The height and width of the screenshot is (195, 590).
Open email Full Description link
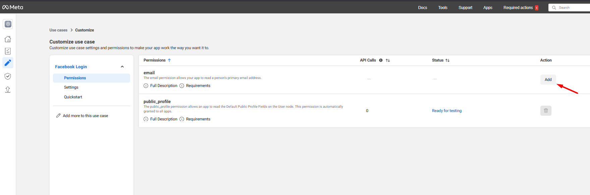pyautogui.click(x=164, y=86)
